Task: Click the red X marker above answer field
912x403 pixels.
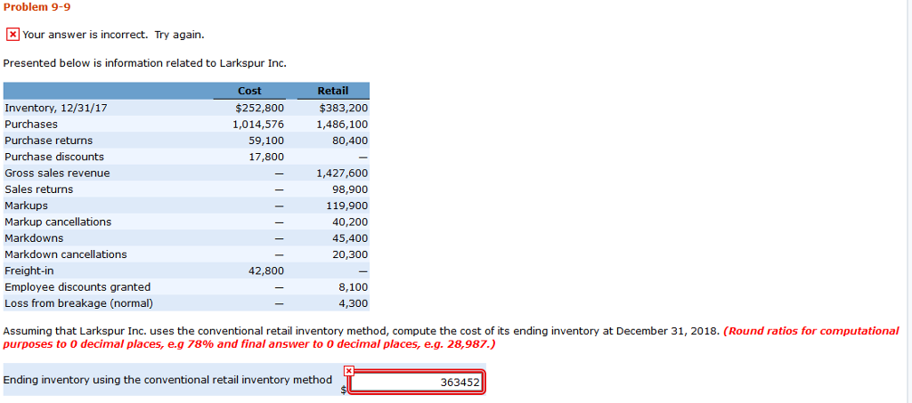Action: click(x=348, y=370)
